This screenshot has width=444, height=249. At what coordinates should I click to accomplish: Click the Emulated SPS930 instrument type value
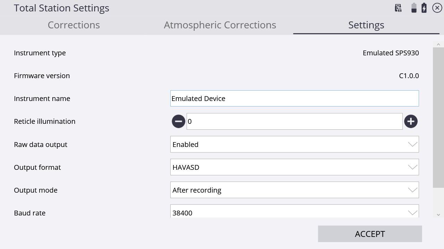(391, 53)
